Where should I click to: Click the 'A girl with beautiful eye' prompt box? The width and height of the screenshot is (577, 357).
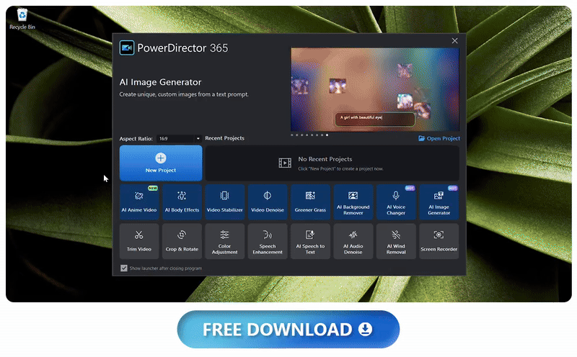pos(375,119)
